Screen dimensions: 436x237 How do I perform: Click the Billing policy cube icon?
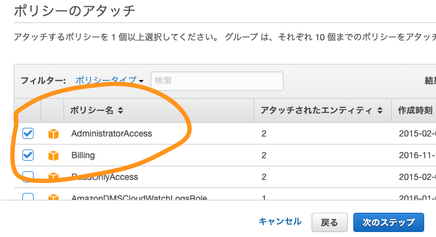tap(53, 155)
